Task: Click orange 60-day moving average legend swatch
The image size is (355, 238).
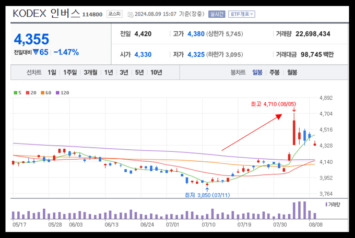Action: (43, 92)
